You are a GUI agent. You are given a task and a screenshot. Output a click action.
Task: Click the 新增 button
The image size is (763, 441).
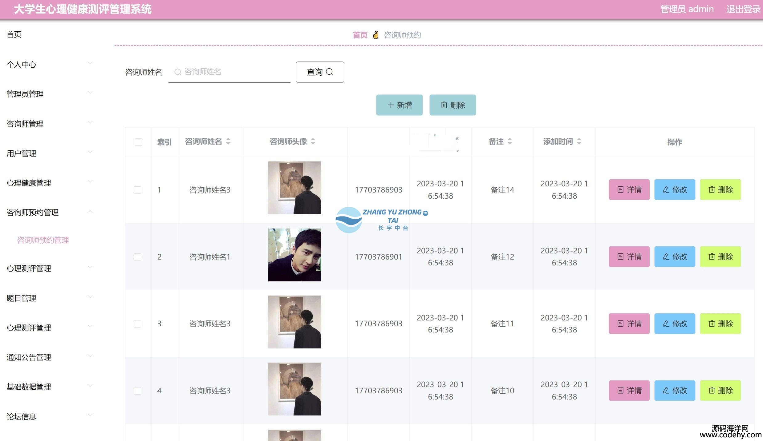pos(399,105)
